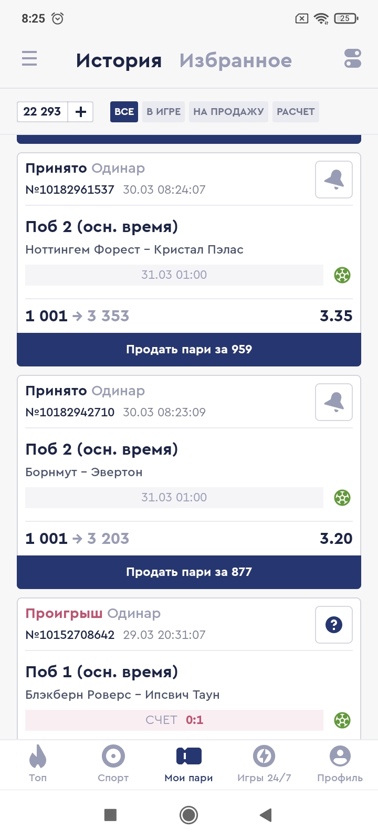Filter bets by В ИГРЕ
This screenshot has width=378, height=840.
pyautogui.click(x=163, y=112)
